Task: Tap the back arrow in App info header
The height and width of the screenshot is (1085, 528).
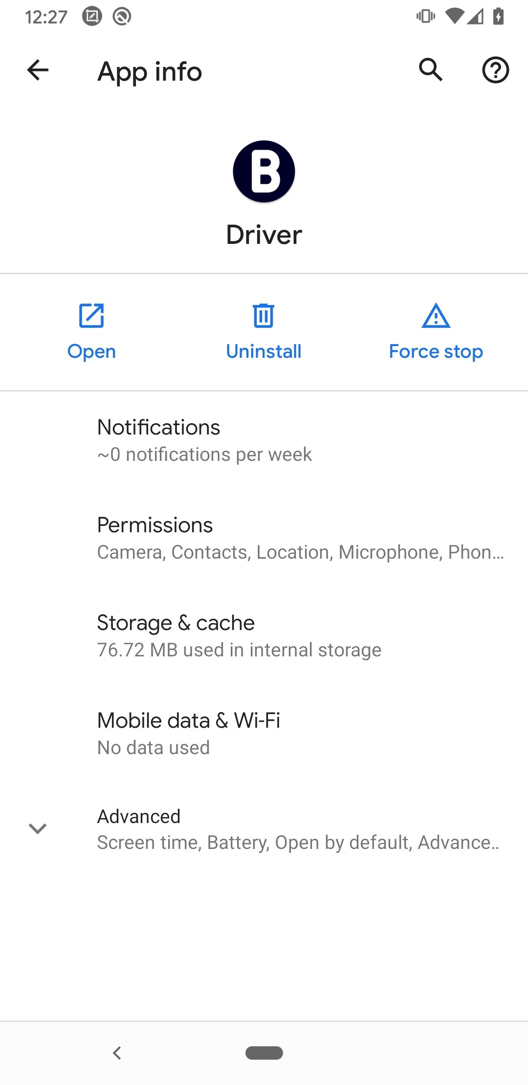Action: pos(38,70)
